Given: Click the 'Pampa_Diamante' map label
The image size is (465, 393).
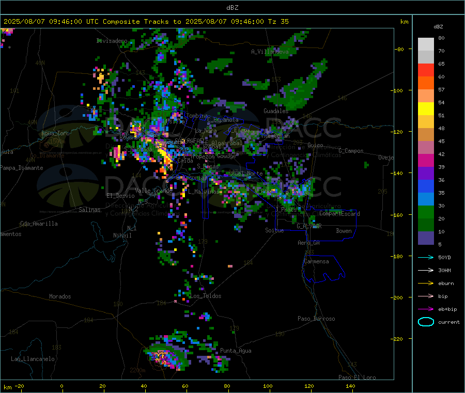Looking at the screenshot, I should 21,168.
